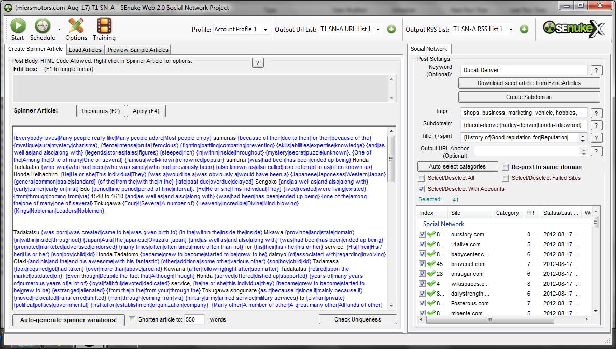Click Check Uniqueness button
The image size is (616, 349).
point(357,319)
